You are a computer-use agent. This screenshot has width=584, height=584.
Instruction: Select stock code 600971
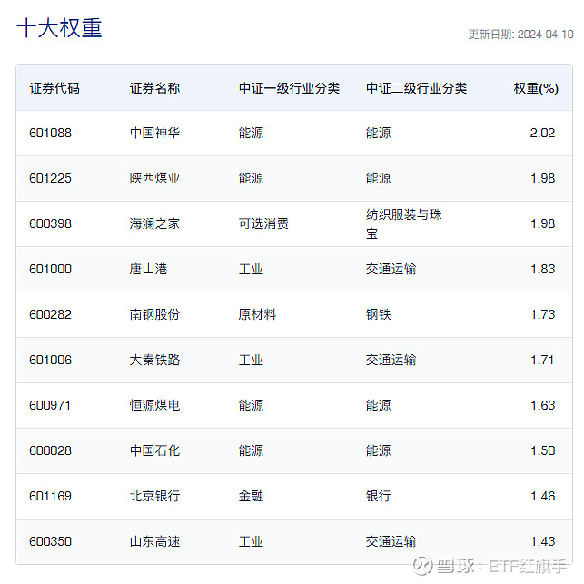point(50,406)
